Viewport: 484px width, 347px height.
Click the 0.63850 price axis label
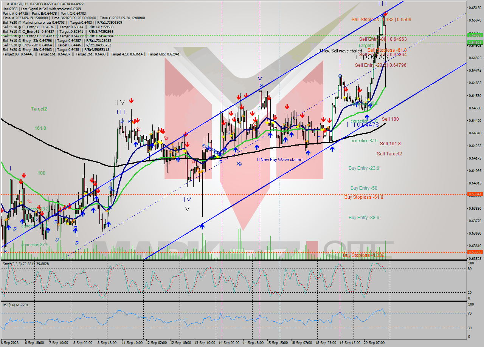pyautogui.click(x=475, y=208)
